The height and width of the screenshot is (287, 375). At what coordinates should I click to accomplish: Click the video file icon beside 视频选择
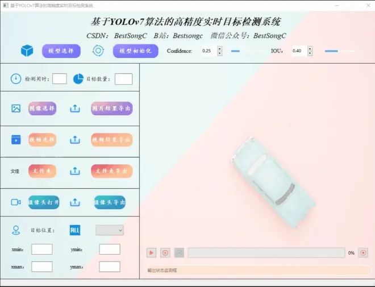pyautogui.click(x=16, y=139)
